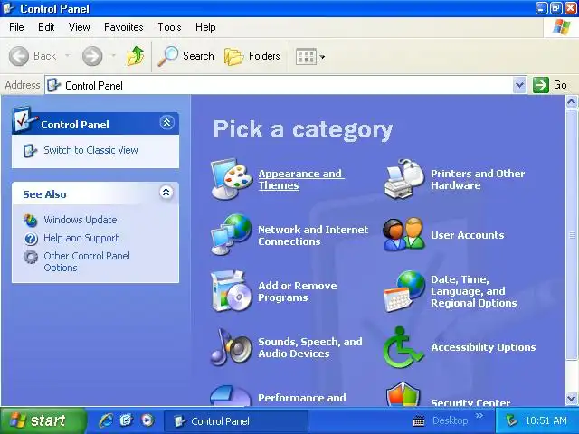
Task: Open Sounds, Speech, and Audio speaker icon
Action: coord(232,347)
